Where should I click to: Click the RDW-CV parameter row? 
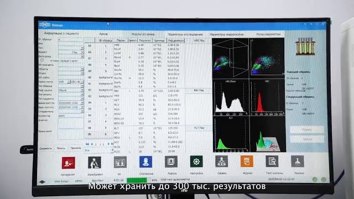pyautogui.click(x=149, y=118)
